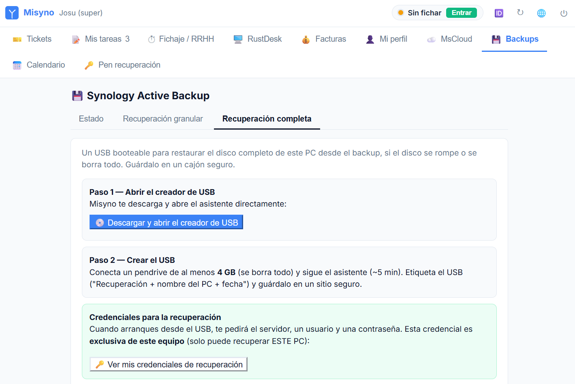
Task: Select the Backups menu item
Action: point(515,39)
